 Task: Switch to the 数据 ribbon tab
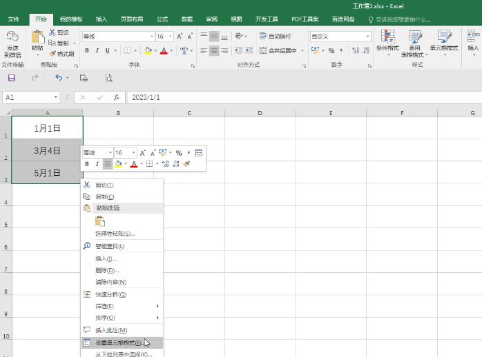tap(187, 19)
